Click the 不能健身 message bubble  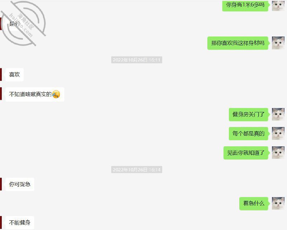point(20,223)
